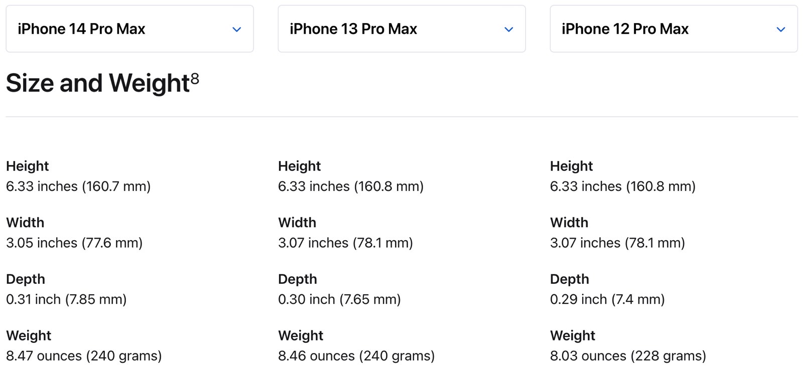803x373 pixels.
Task: Click the Size and Weight heading
Action: [x=98, y=83]
